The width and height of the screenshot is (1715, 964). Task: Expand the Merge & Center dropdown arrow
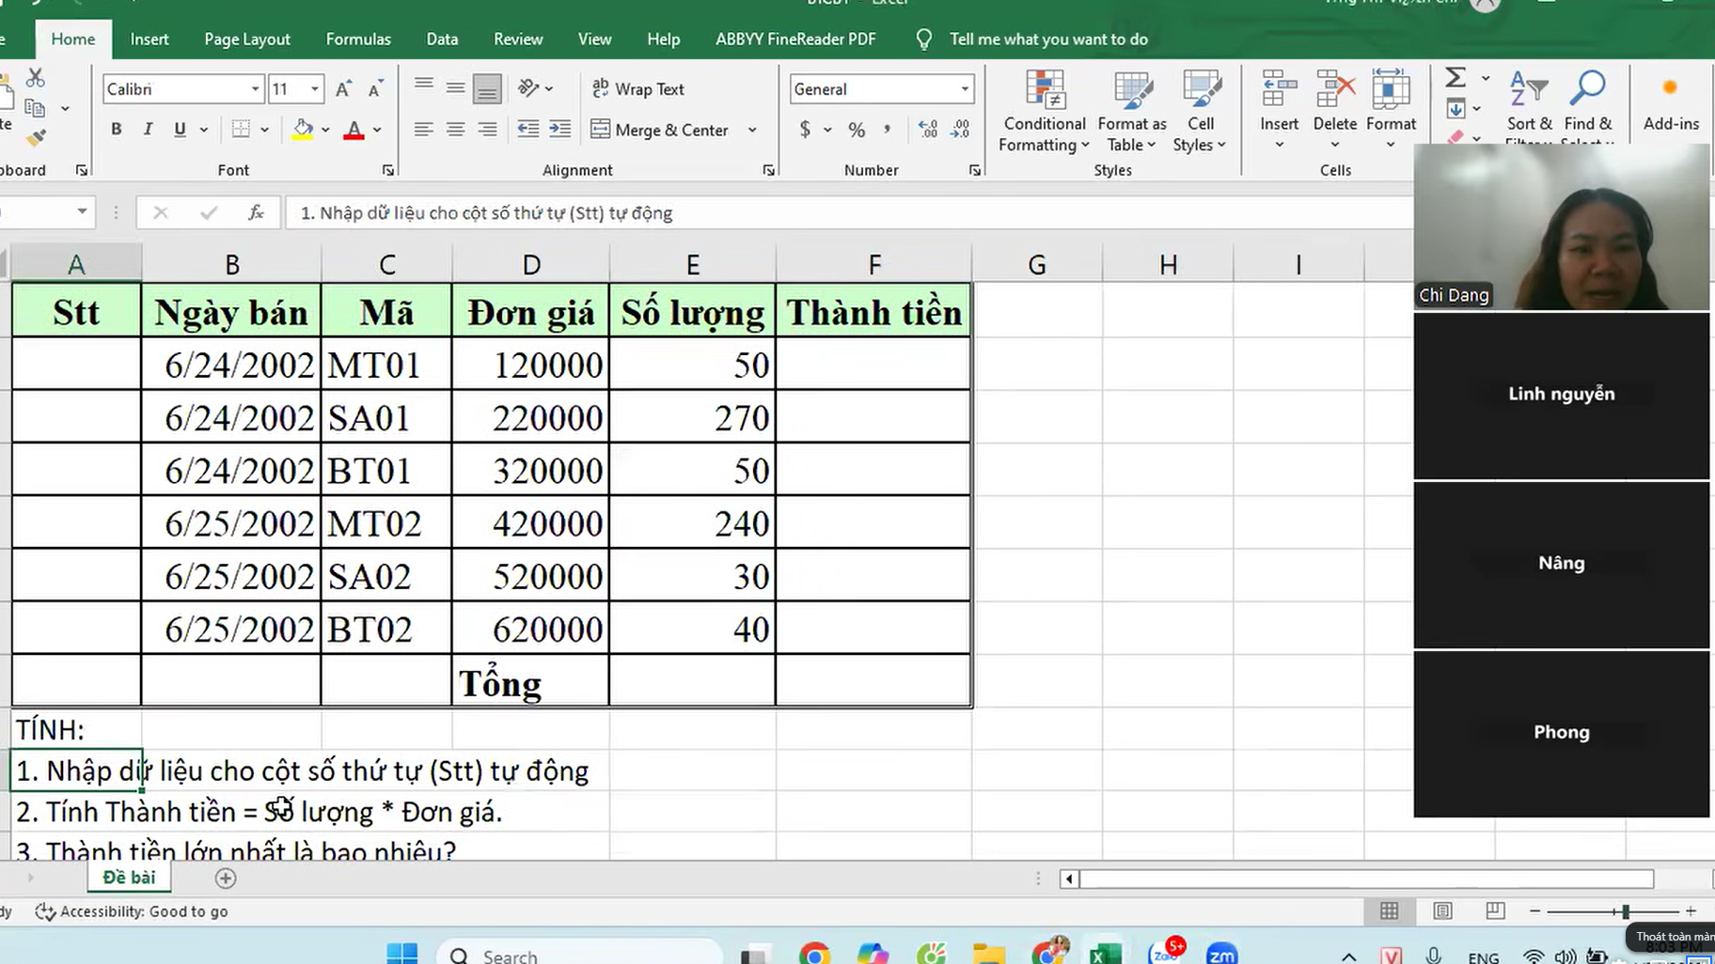coord(752,130)
